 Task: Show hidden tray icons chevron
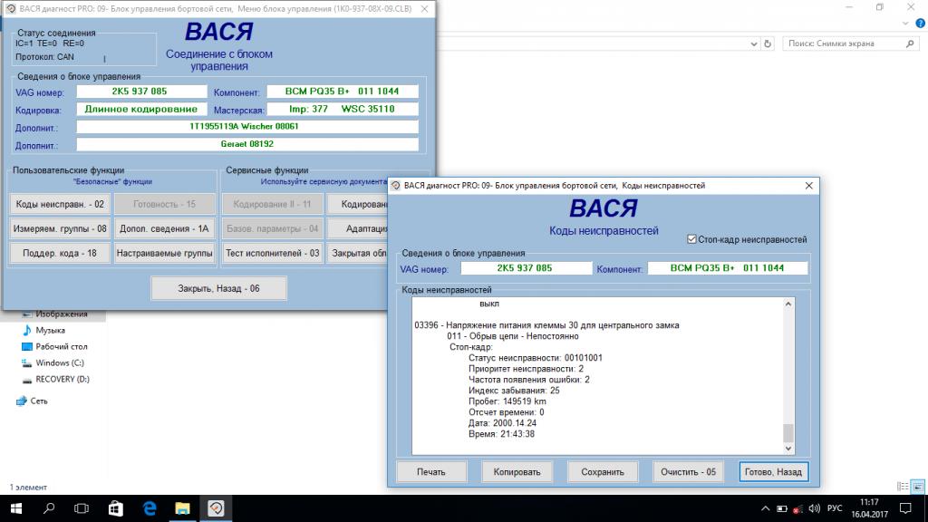(x=765, y=508)
